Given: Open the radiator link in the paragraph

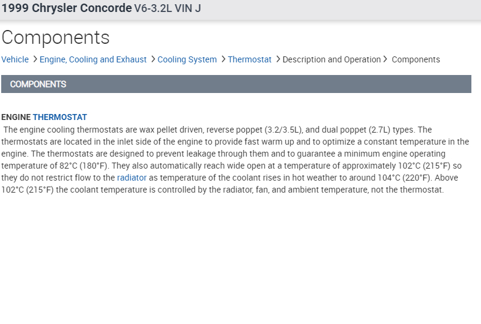Looking at the screenshot, I should (132, 178).
